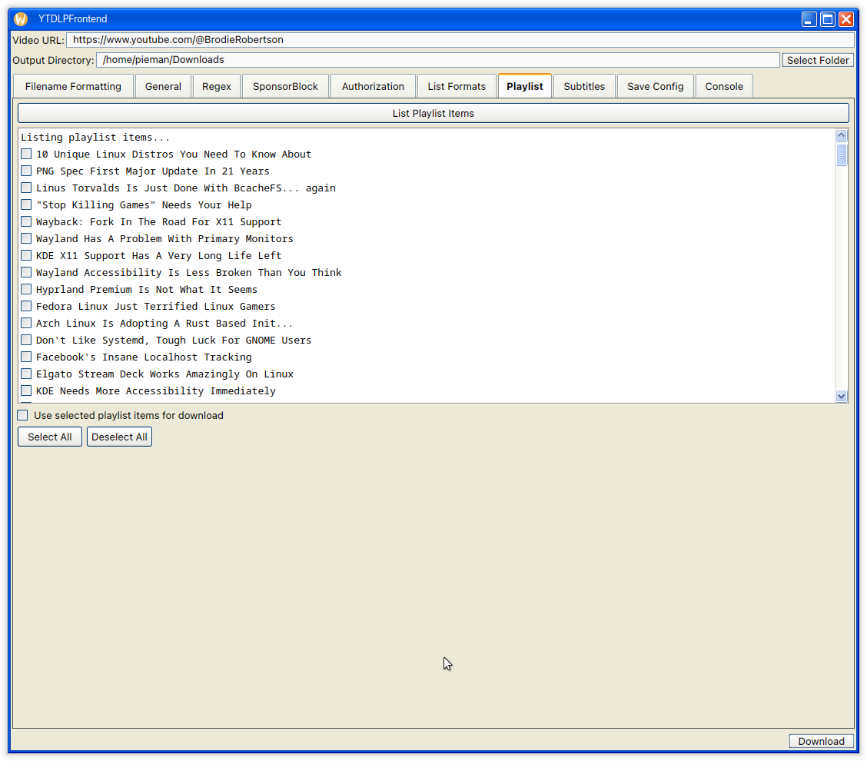Tick 'Don't Like Systemd, Tough Luck For GNOME Users'
Viewport: 867px width, 761px height.
pos(26,340)
